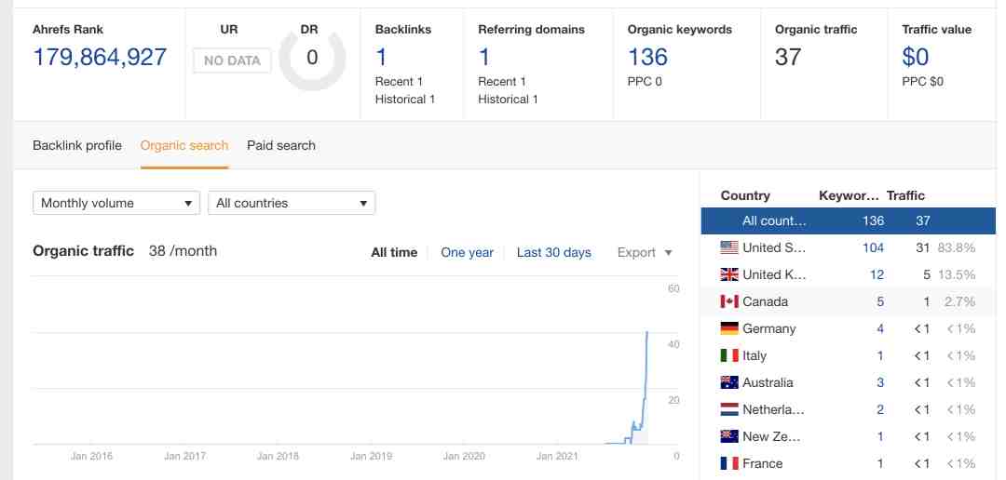Open Australia keywords count 3
Viewport: 1006px width, 480px height.
pyautogui.click(x=880, y=382)
